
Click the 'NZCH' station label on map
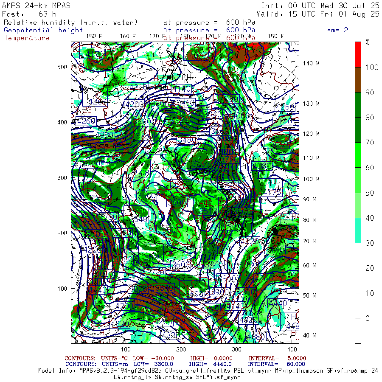pos(182,78)
